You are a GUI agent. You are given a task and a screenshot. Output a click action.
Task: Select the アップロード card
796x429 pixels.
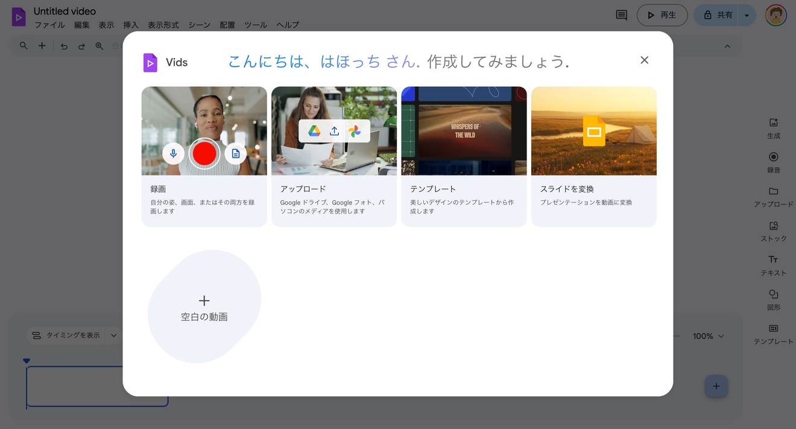pyautogui.click(x=334, y=157)
